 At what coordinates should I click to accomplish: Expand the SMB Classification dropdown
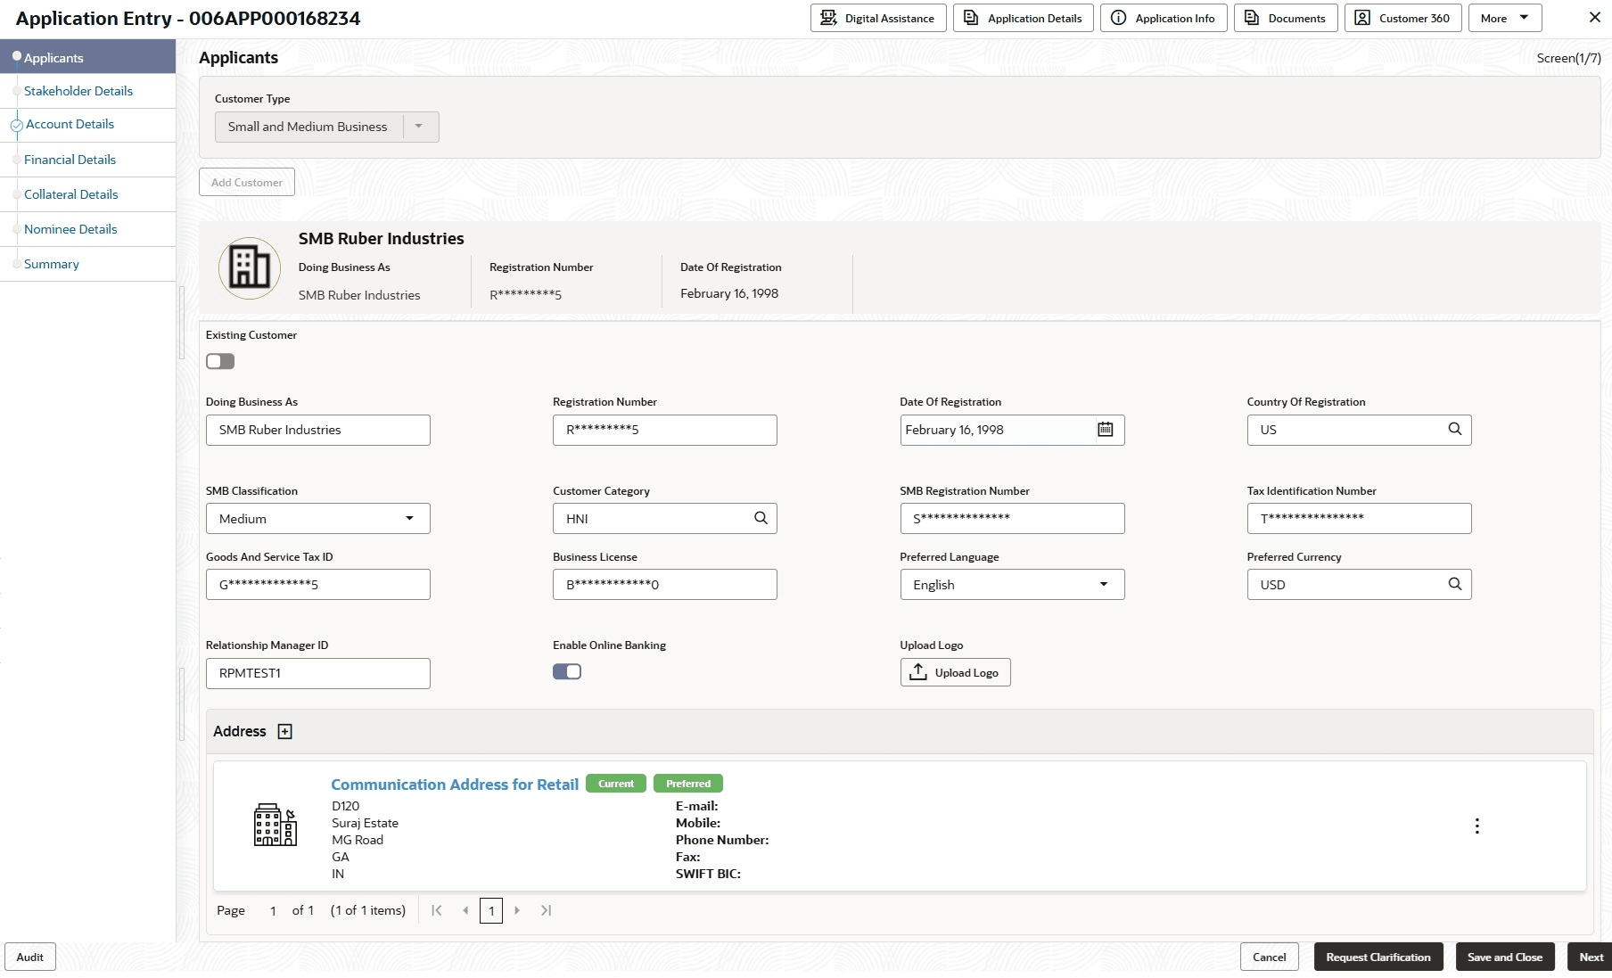pos(318,519)
